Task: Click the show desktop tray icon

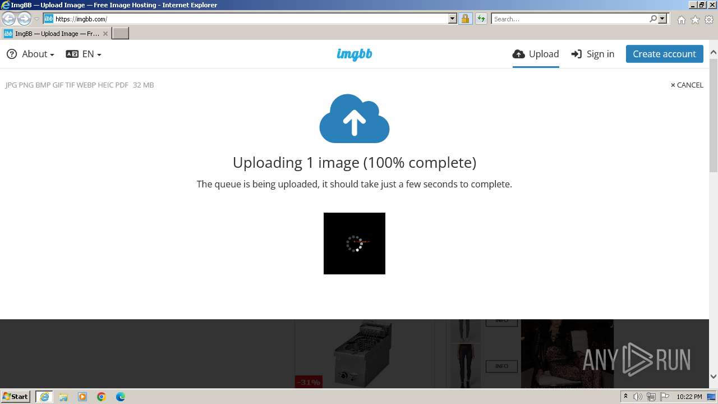Action: [x=712, y=397]
